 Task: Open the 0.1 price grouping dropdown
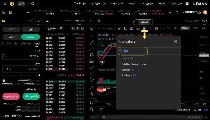coord(61,28)
